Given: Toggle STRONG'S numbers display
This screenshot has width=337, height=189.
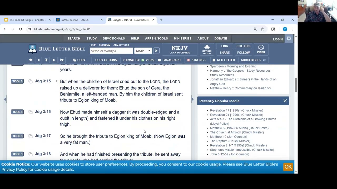Looking at the screenshot, I should [x=196, y=60].
